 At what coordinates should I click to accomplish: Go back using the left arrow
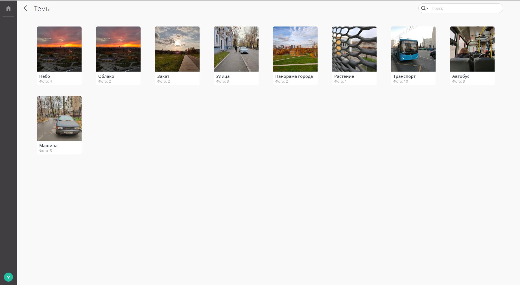tap(25, 8)
